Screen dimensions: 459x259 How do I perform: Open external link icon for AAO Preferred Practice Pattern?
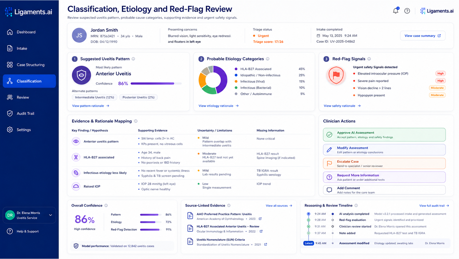[x=260, y=219]
